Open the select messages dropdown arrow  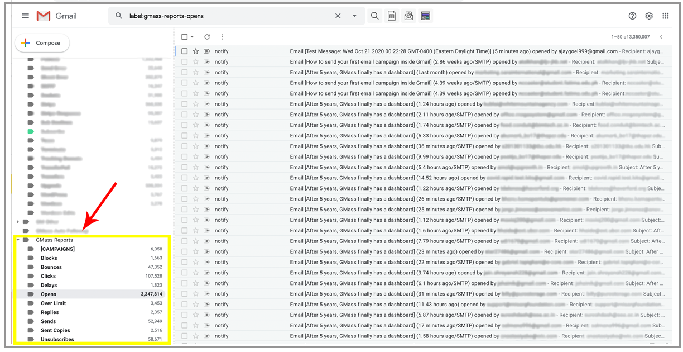[192, 36]
